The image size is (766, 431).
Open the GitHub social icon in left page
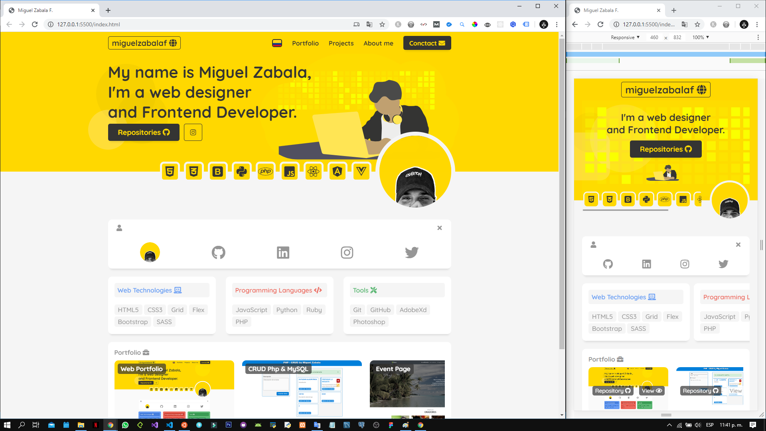219,253
